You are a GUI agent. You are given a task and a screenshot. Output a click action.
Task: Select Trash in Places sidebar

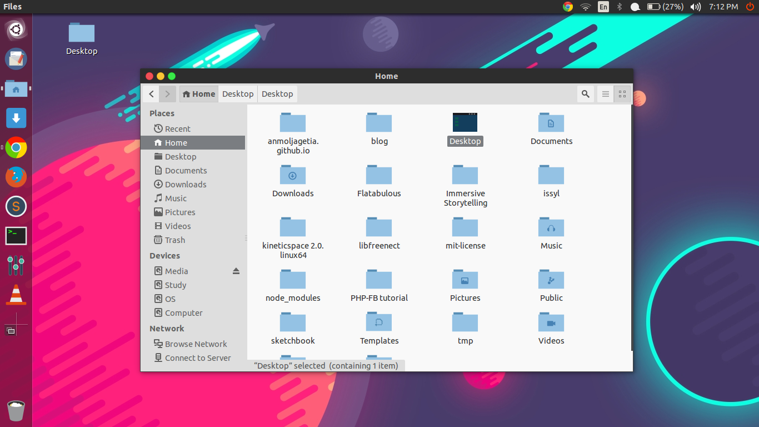pyautogui.click(x=174, y=240)
